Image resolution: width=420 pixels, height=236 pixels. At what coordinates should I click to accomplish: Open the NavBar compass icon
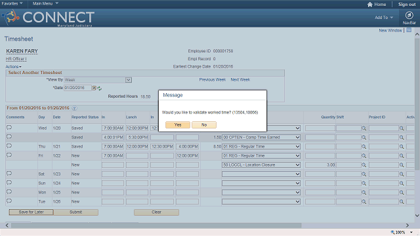coord(409,15)
